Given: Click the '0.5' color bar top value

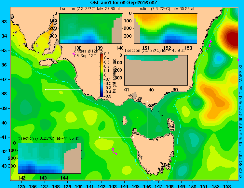Looking at the screenshot, I should 107,54.
